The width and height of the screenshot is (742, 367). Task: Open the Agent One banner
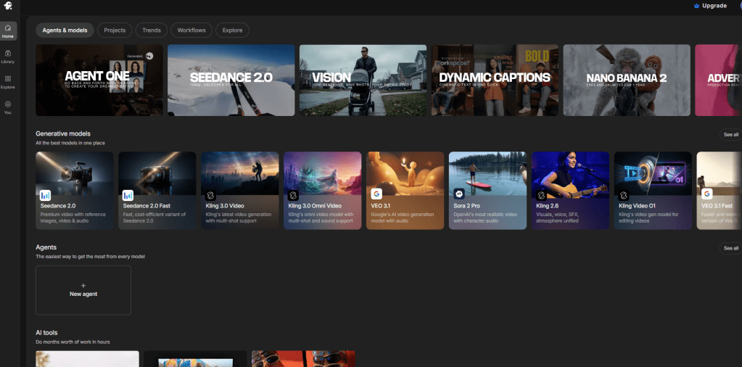pos(99,80)
